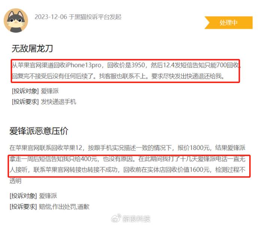The width and height of the screenshot is (262, 225).
Task: Click the 处理中 status badge
Action: [x=229, y=22]
